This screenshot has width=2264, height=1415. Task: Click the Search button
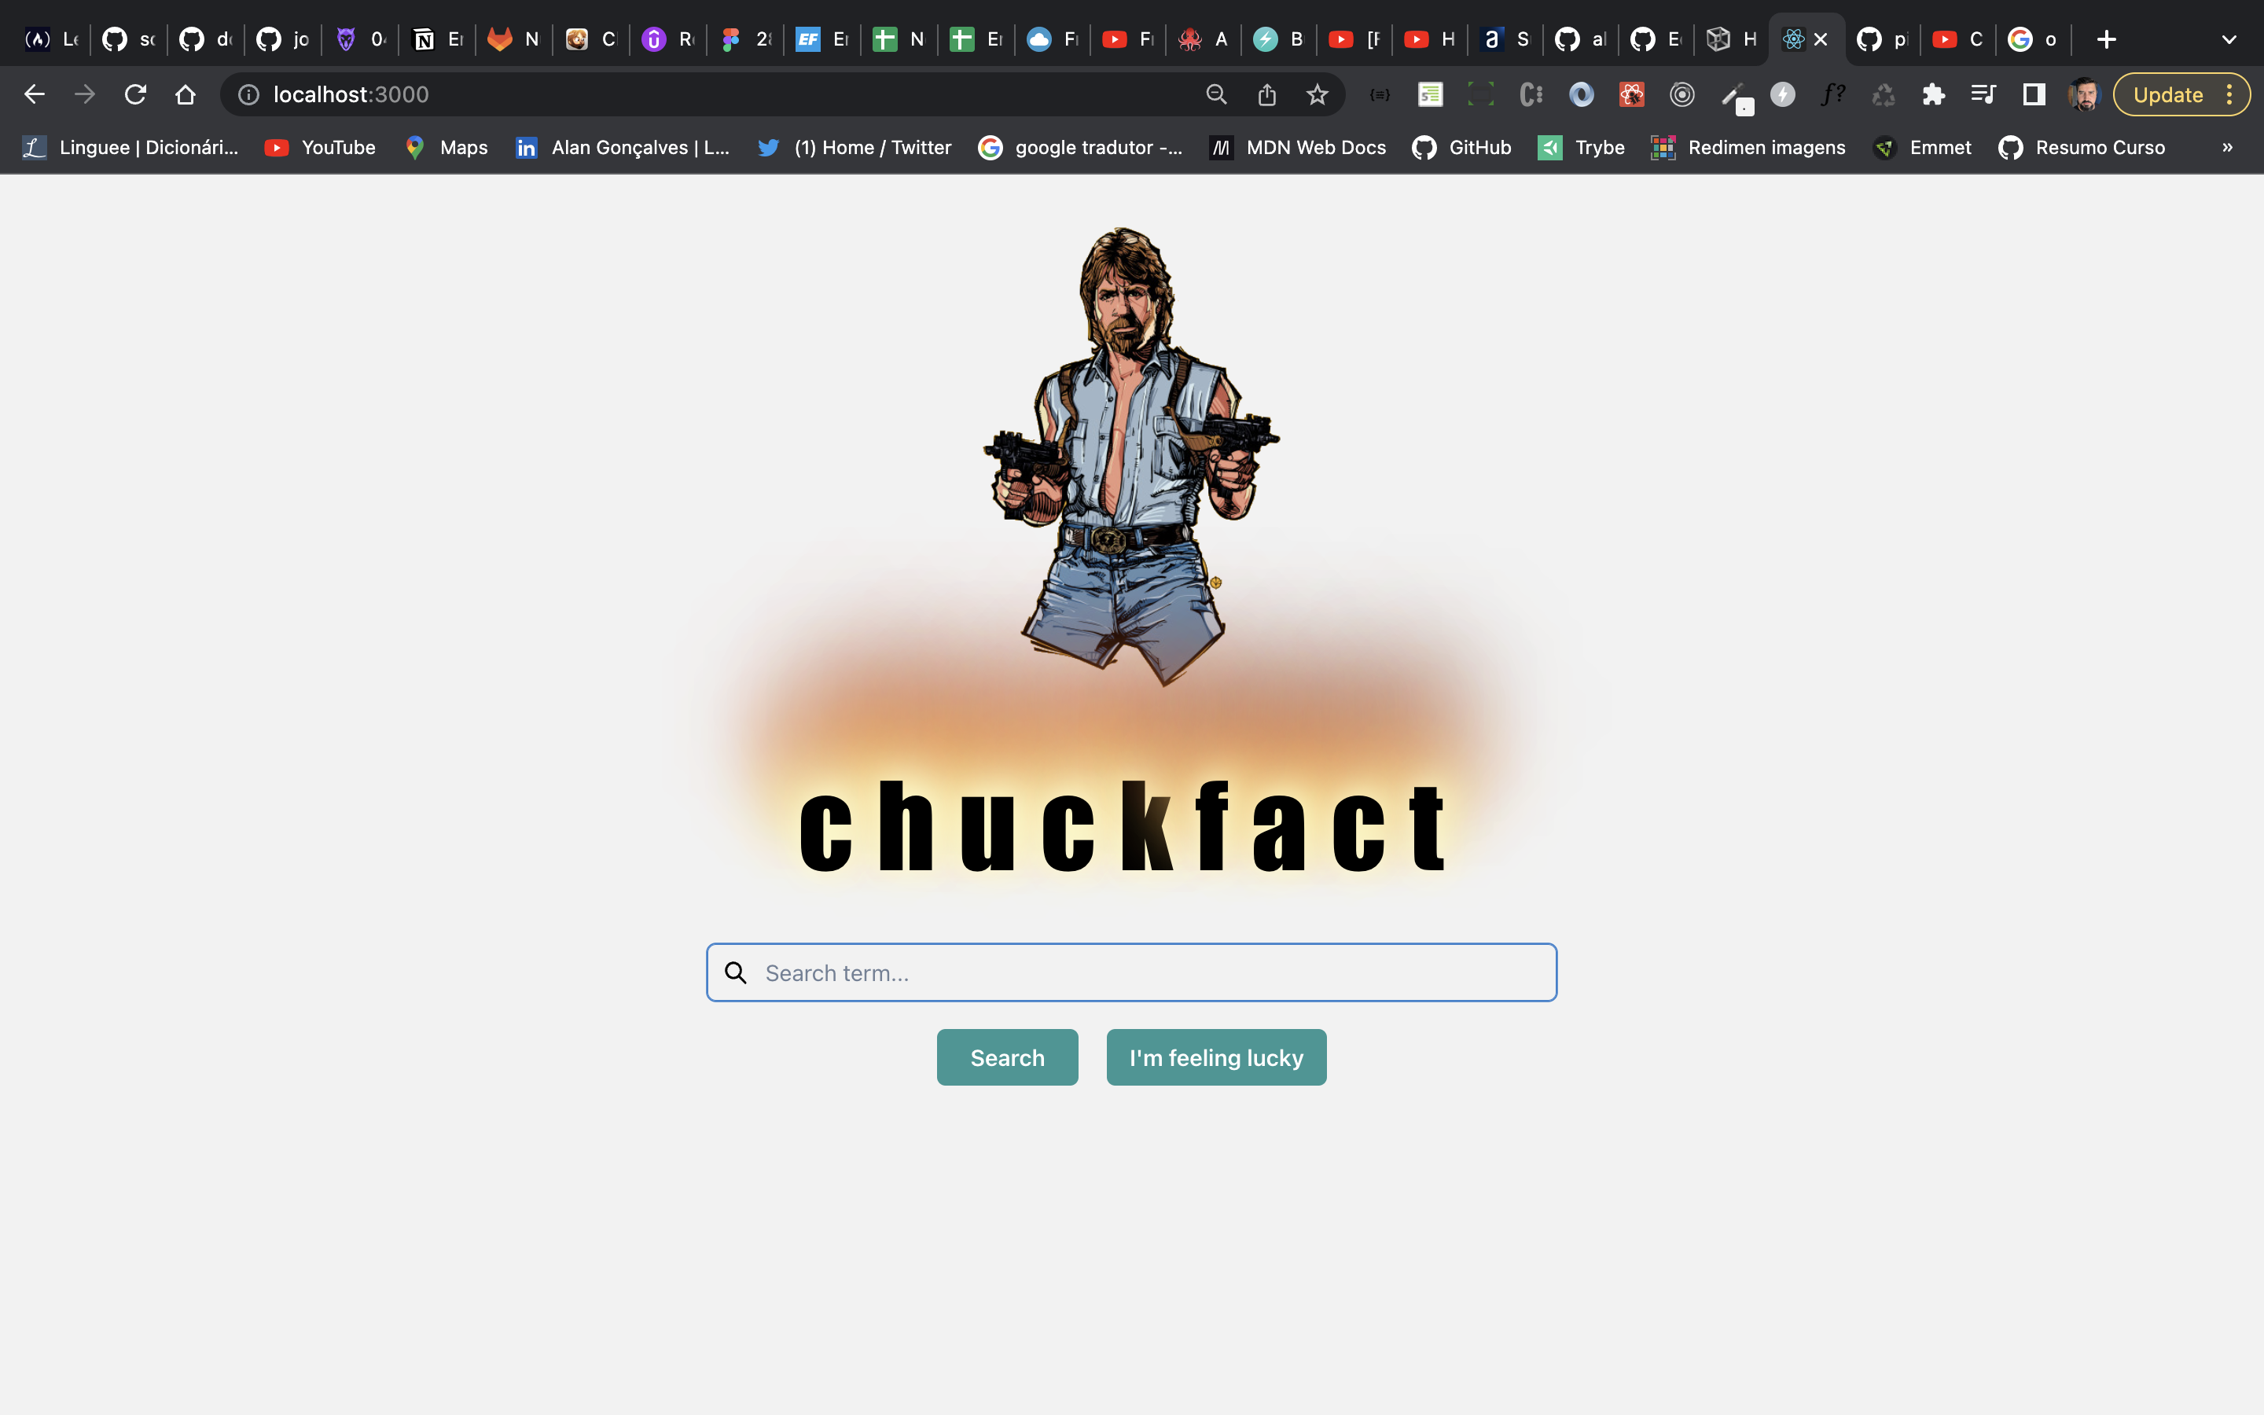point(1007,1057)
